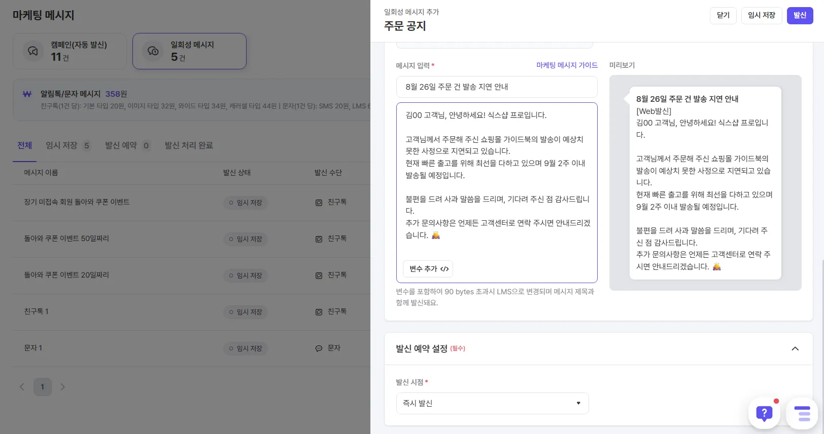Click the 친구톡 icon in 돌아와 쿠폰 이벤트 50일짜리 row
The height and width of the screenshot is (434, 824).
pos(319,239)
